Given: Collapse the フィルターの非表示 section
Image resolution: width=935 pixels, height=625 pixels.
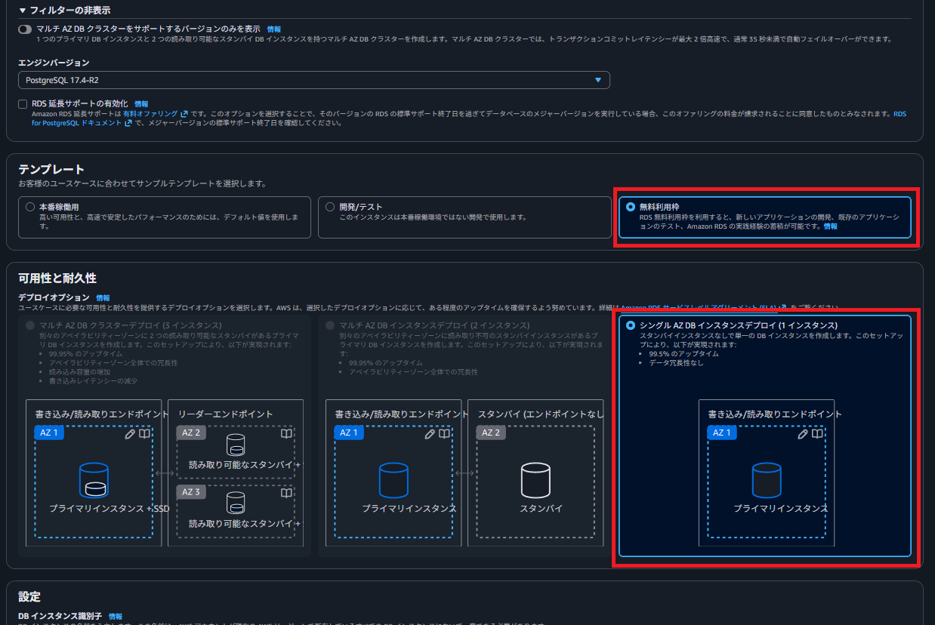Looking at the screenshot, I should [x=22, y=10].
